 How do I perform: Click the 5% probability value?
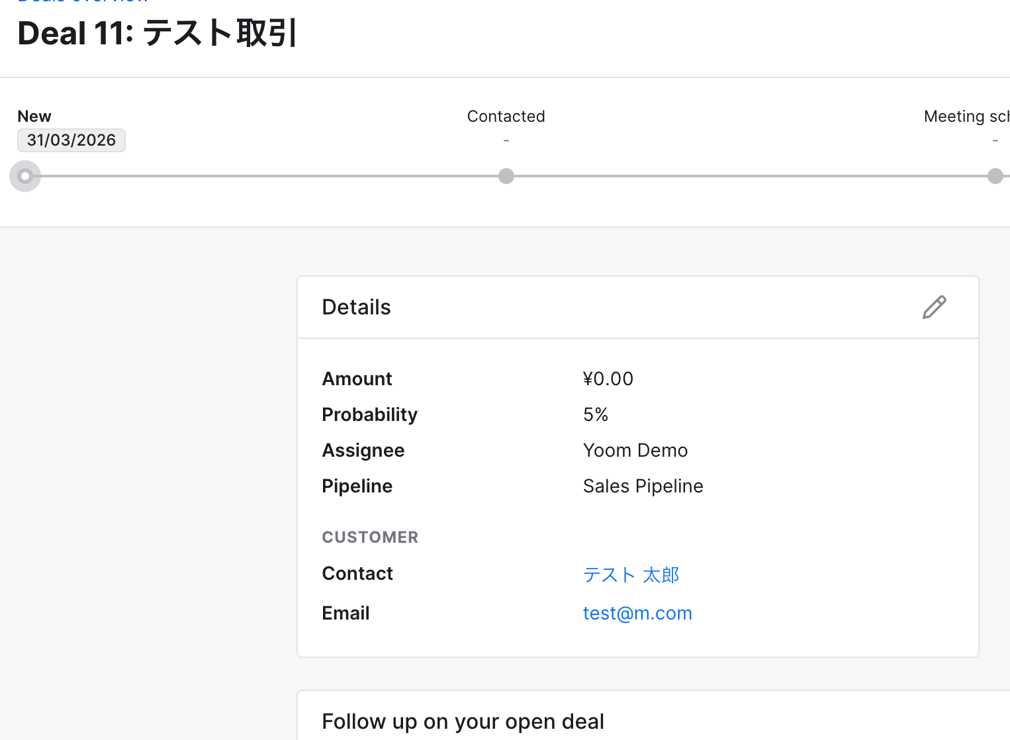click(x=596, y=414)
